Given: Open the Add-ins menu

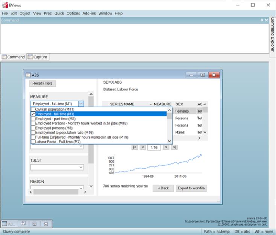Looking at the screenshot, I should 89,13.
